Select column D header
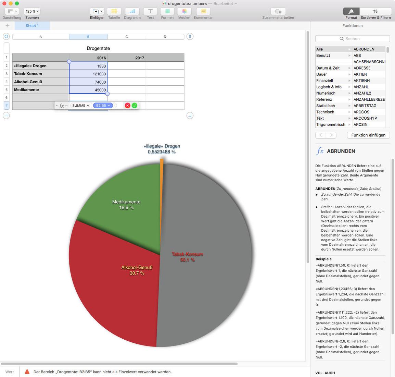This screenshot has width=395, height=377. click(x=165, y=37)
